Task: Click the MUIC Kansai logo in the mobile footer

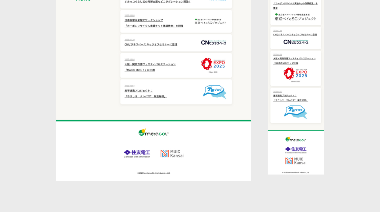Action: (x=296, y=161)
